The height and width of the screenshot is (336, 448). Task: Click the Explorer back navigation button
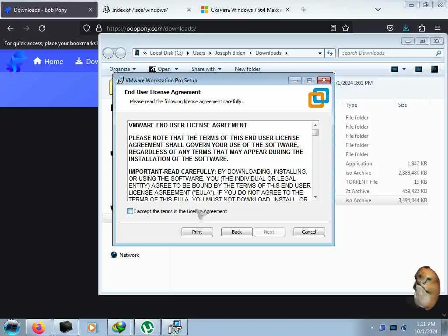[108, 53]
